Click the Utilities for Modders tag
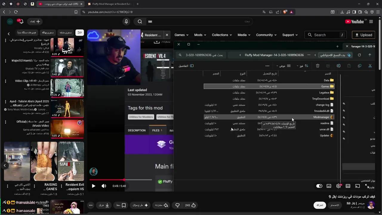 click(x=141, y=117)
